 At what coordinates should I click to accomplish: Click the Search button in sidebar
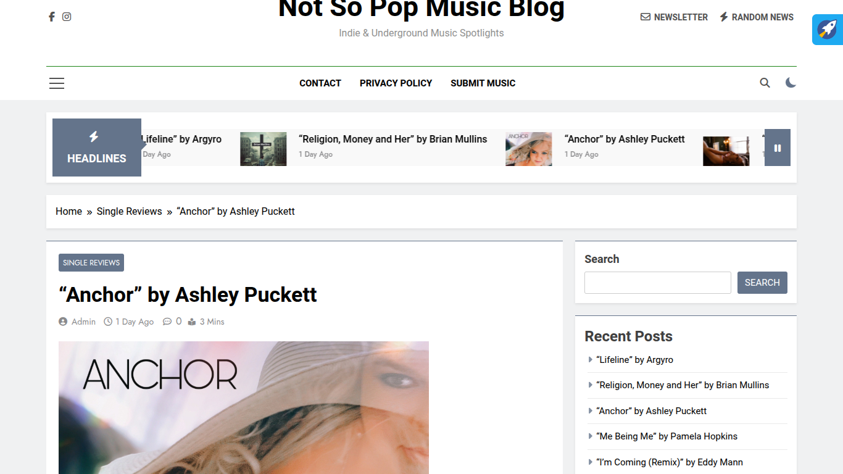[762, 283]
